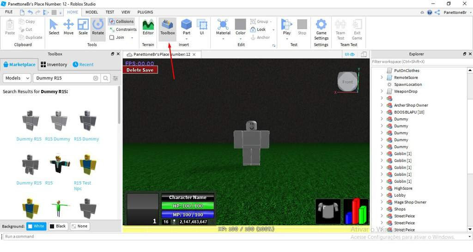This screenshot has height=252, width=473.
Task: Click the share icon near username
Action: click(437, 12)
